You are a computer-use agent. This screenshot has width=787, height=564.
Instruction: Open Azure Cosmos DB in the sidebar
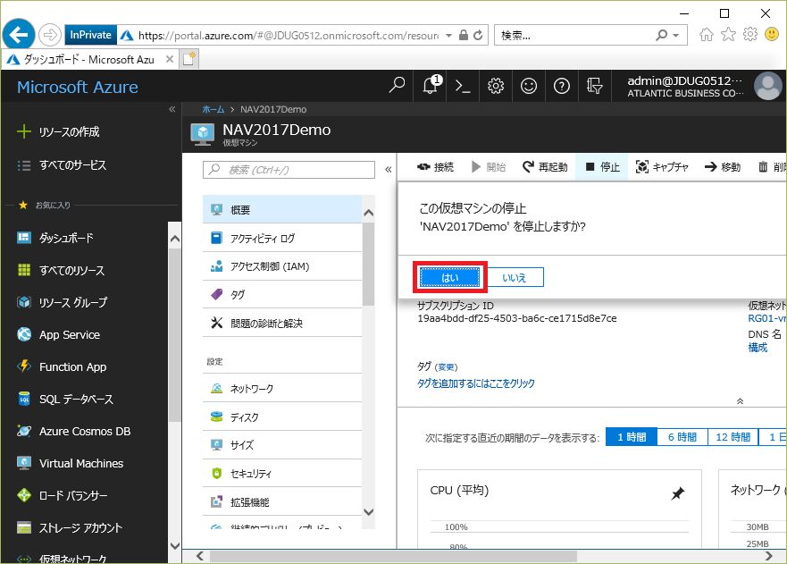73,431
